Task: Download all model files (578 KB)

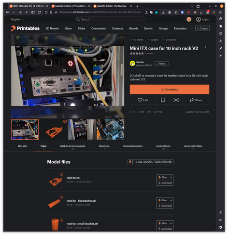Action: (154, 162)
